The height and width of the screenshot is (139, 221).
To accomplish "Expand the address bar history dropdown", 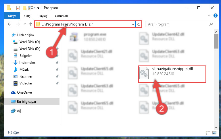I will (x=133, y=24).
